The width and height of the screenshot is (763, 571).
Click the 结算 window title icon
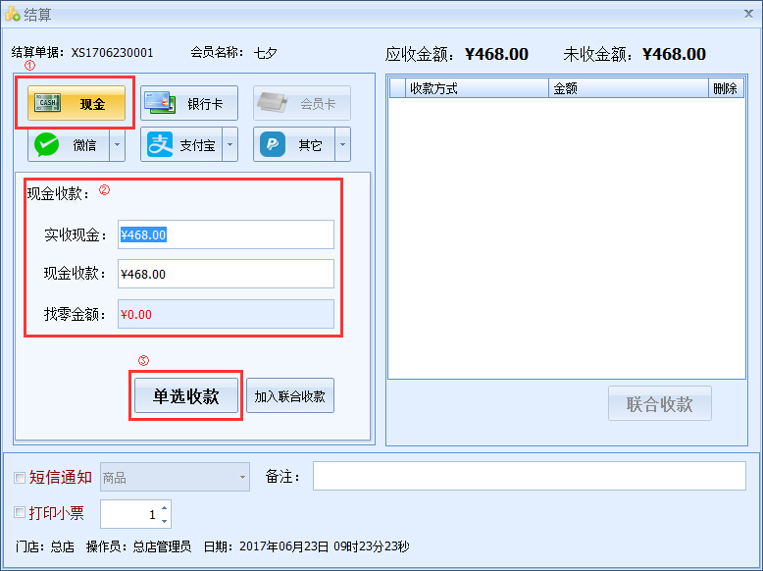(12, 14)
